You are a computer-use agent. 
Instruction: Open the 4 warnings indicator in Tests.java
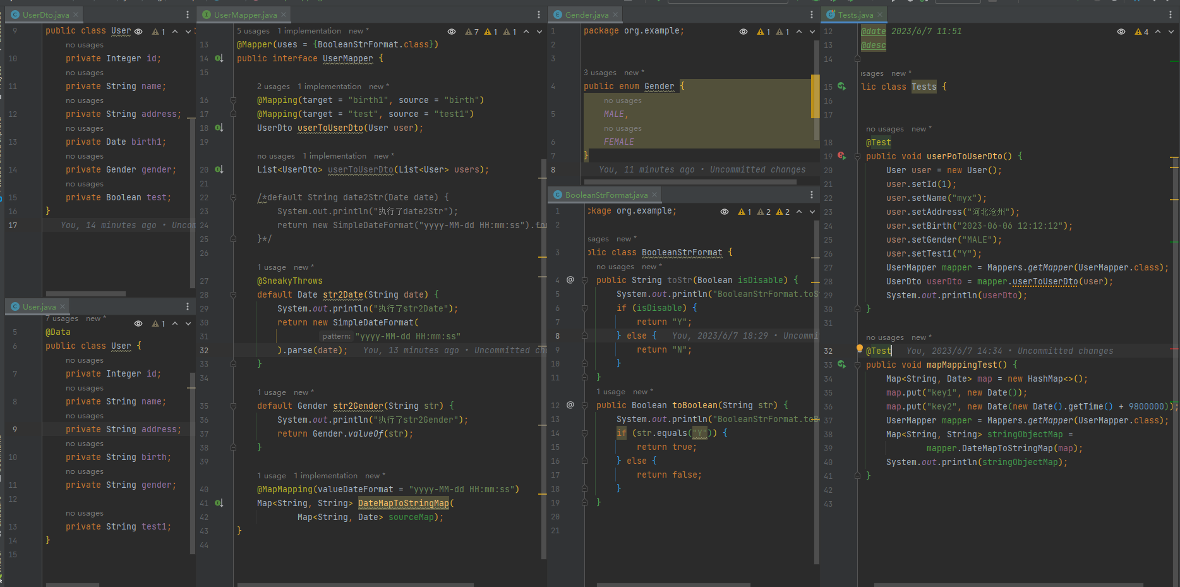point(1141,32)
